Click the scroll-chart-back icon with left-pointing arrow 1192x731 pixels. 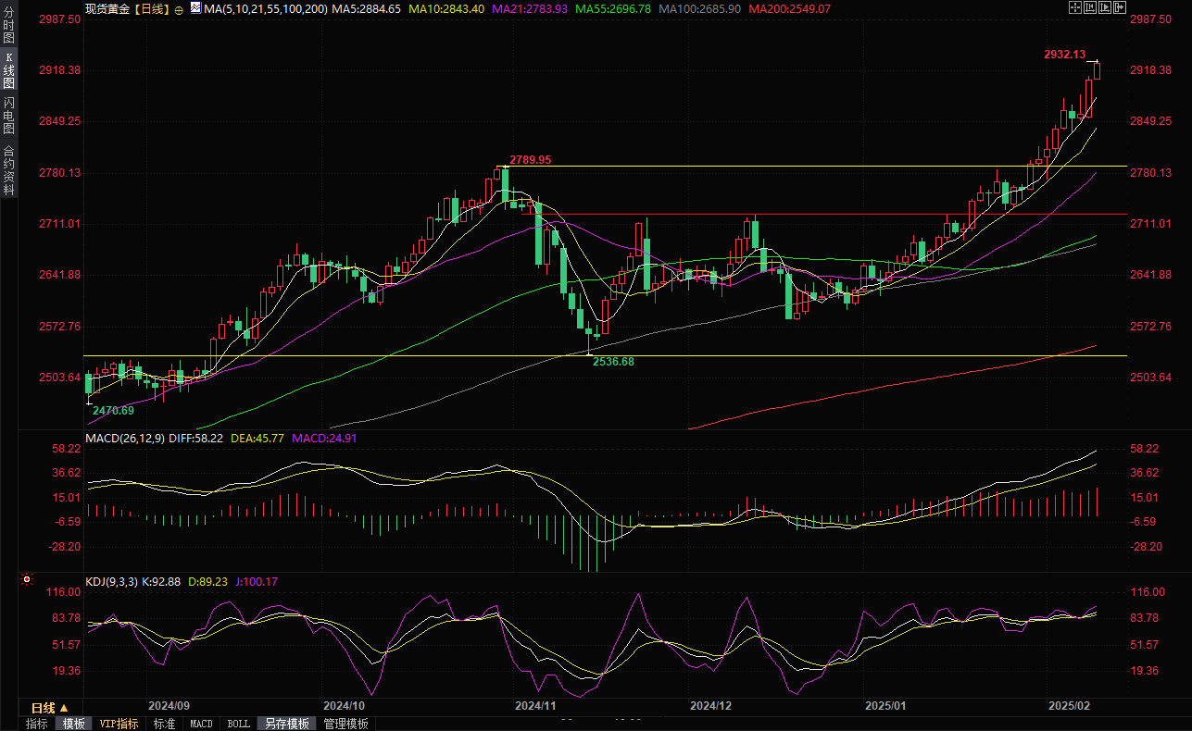tap(1090, 8)
